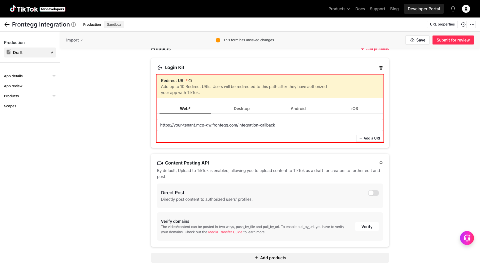
Task: Click the Verify domains button
Action: point(367,226)
